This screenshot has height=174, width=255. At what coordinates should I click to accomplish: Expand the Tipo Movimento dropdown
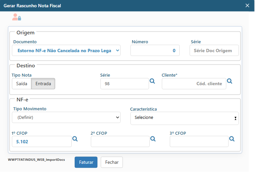66,117
